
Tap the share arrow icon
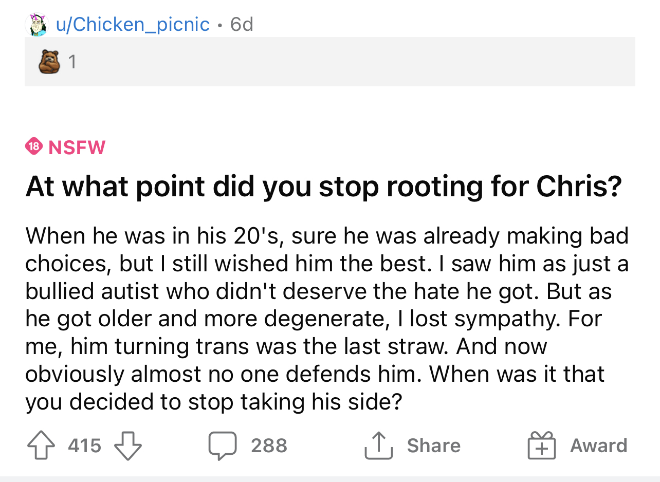[x=378, y=445]
